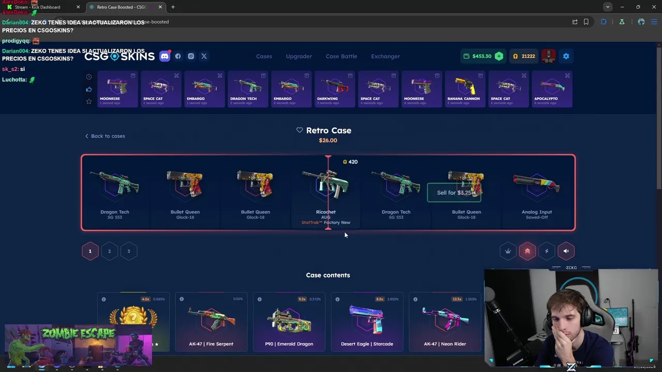Image resolution: width=662 pixels, height=372 pixels.
Task: Show best drops with the thumbs-up icon
Action: click(89, 89)
